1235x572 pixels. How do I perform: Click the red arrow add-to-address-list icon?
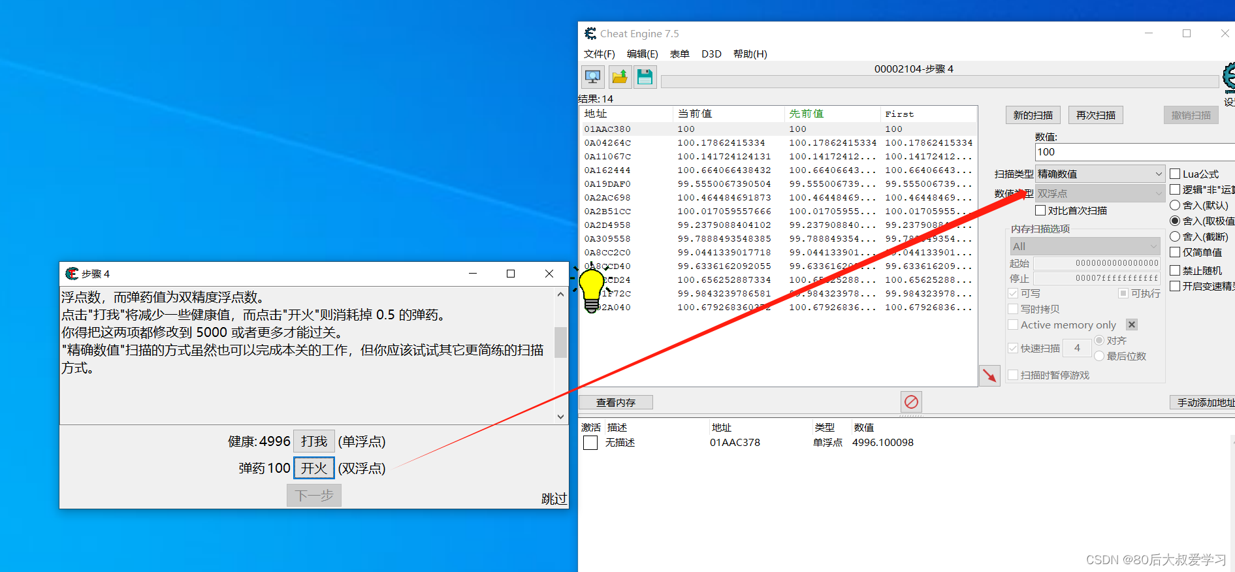click(990, 375)
